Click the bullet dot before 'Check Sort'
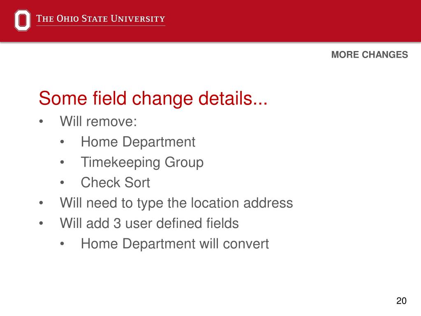421x316 pixels. tap(62, 183)
